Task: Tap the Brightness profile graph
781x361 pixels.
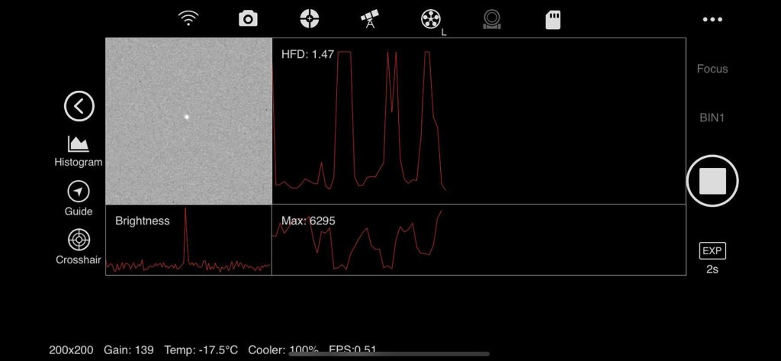Action: click(188, 240)
